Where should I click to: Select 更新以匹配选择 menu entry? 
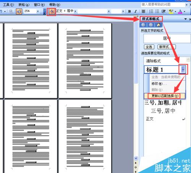point(164,96)
